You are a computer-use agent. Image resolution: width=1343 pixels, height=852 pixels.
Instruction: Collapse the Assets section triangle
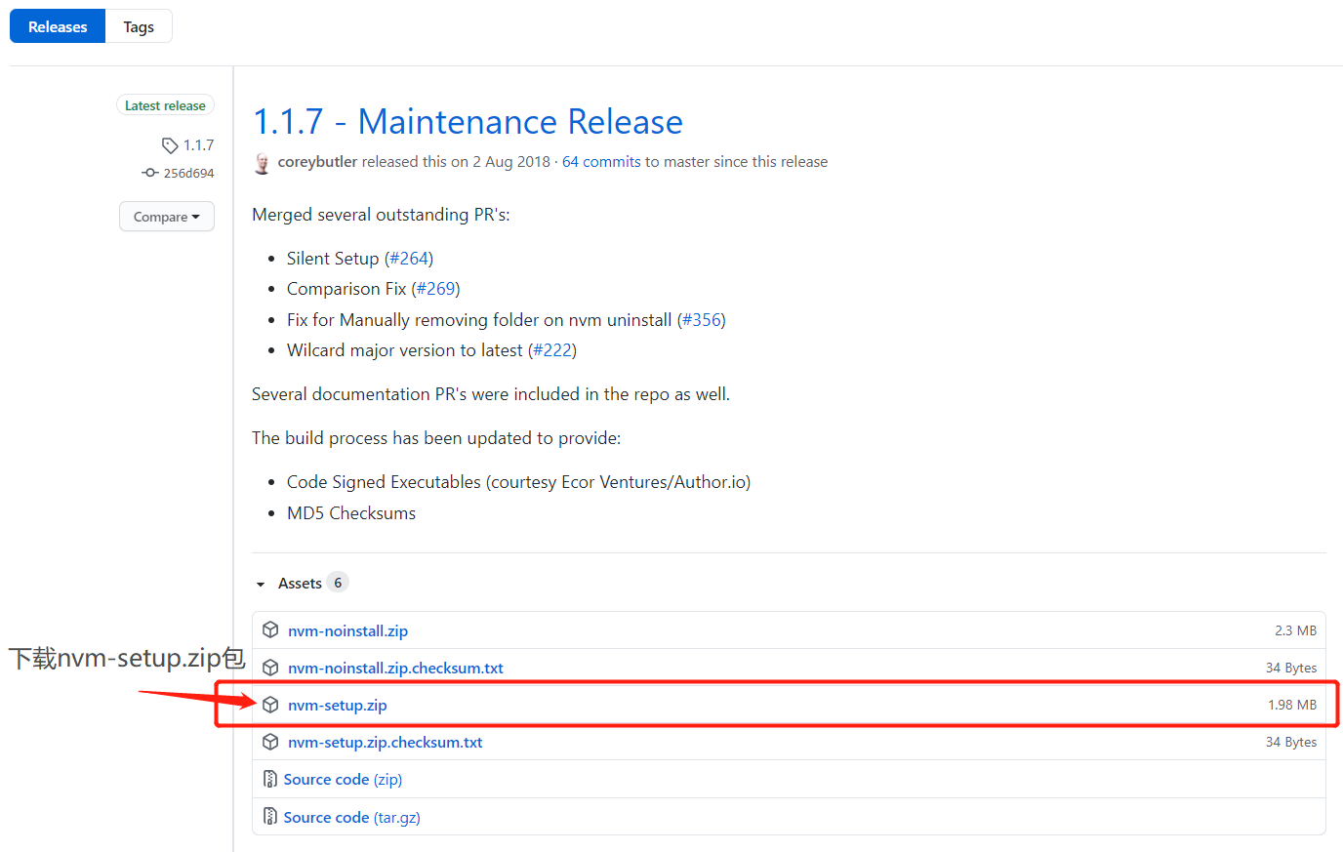tap(261, 584)
